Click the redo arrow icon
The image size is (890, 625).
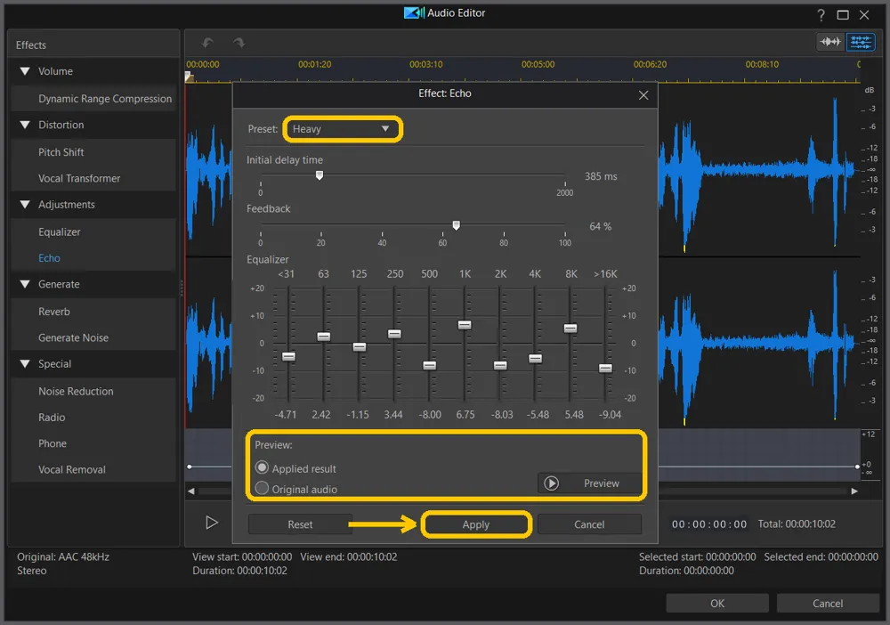point(239,43)
